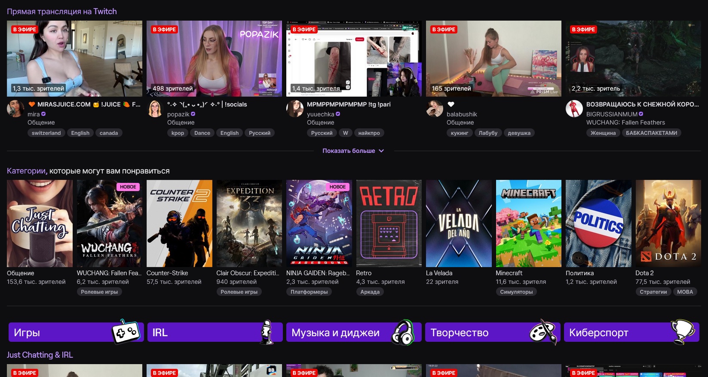Open the Counter-Strike 2 category cover
The height and width of the screenshot is (377, 708).
pos(179,223)
